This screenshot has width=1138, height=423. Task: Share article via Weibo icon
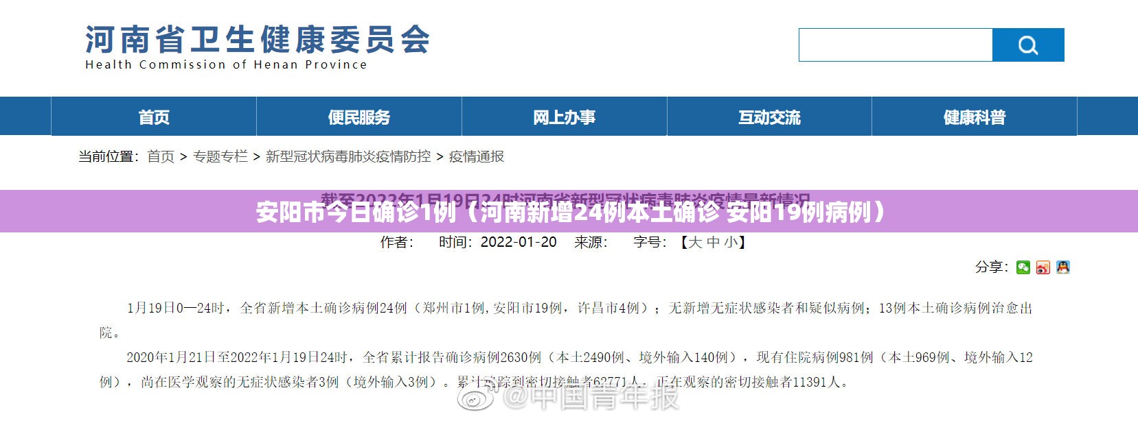[x=1043, y=267]
